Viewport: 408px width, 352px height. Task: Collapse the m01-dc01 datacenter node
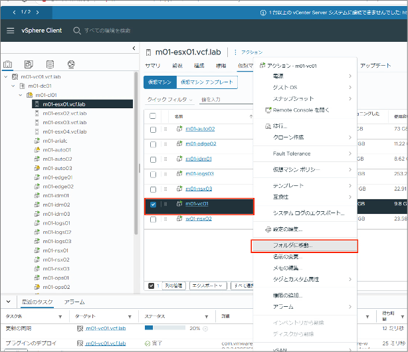click(13, 86)
